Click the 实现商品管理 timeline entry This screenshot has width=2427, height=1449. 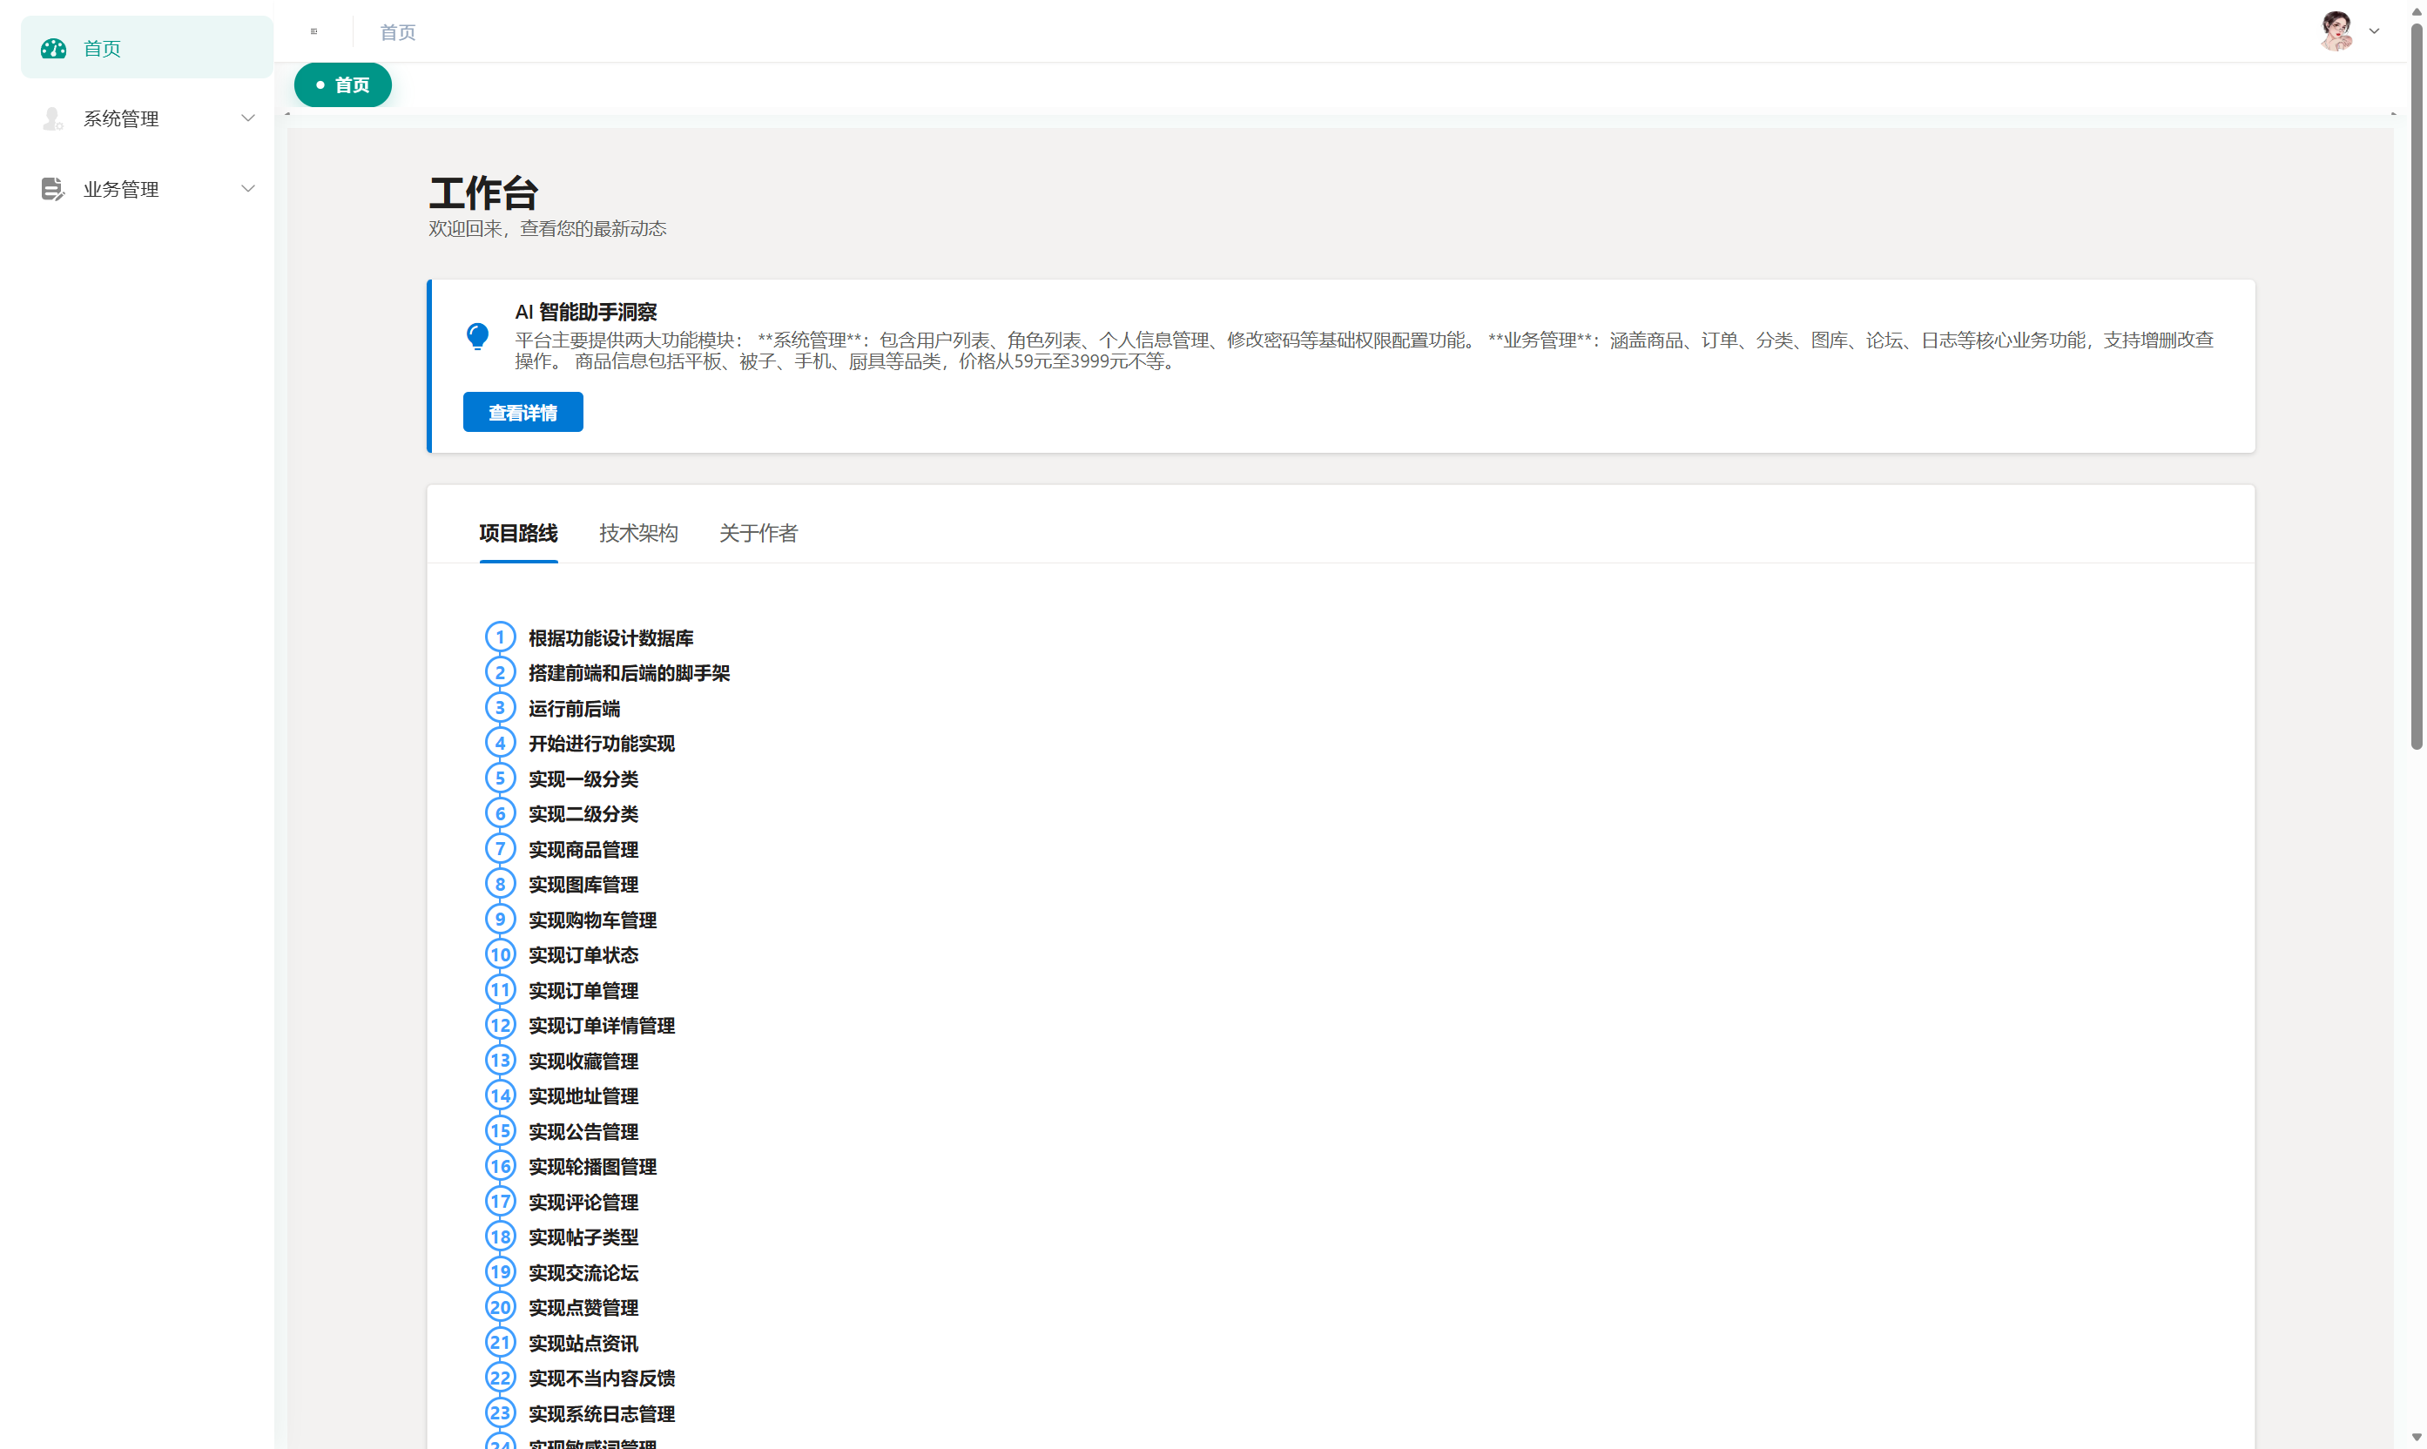583,850
